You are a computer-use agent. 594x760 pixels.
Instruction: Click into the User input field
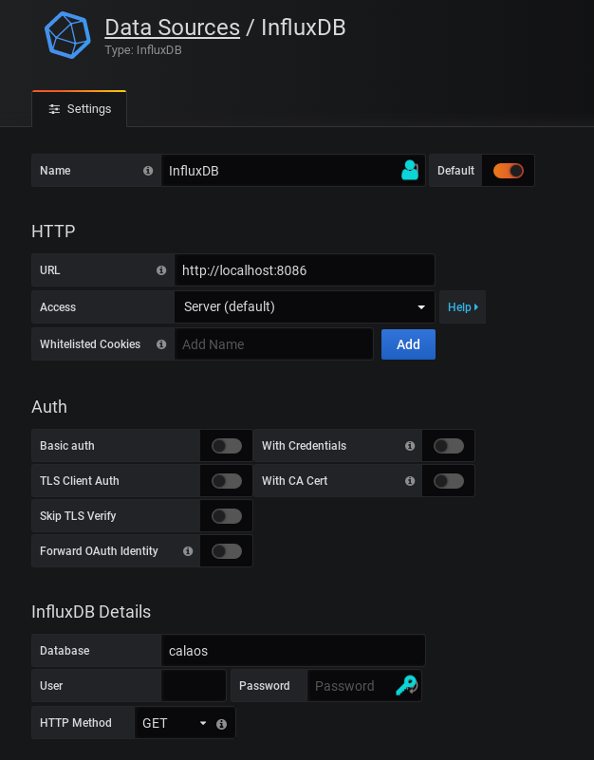(194, 685)
